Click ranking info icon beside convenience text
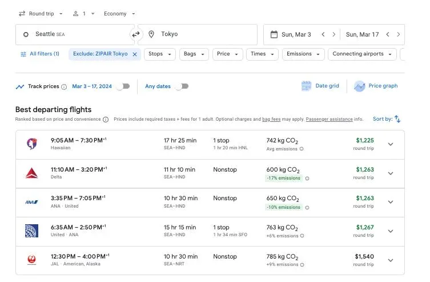Image resolution: width=430 pixels, height=282 pixels. (106, 120)
